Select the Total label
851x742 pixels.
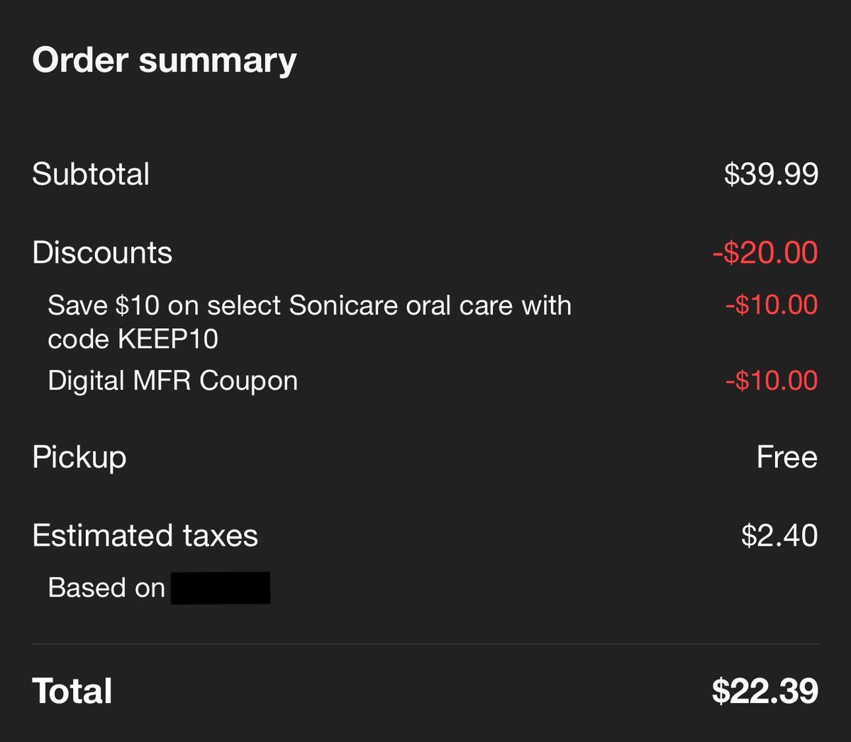[x=72, y=691]
